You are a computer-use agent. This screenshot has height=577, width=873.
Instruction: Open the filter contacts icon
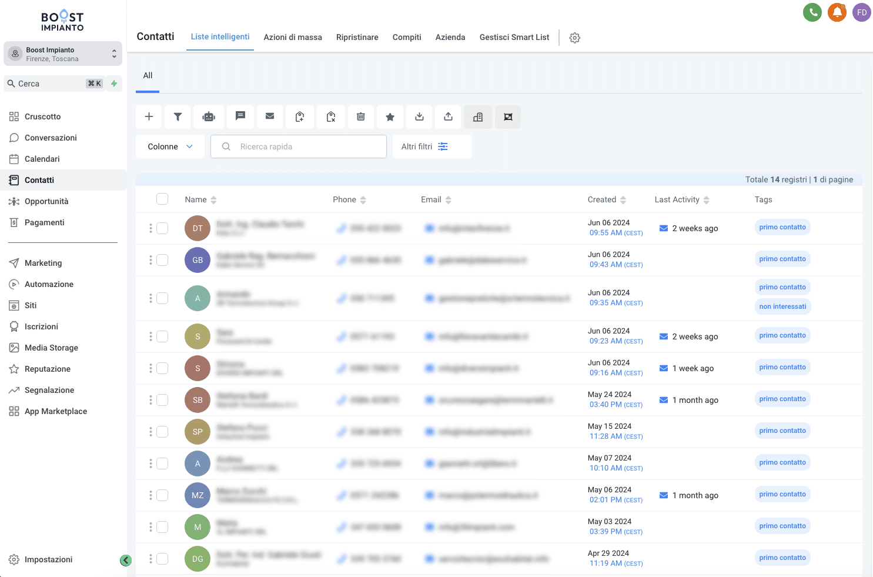tap(178, 117)
